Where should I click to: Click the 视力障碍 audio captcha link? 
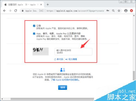71,59
